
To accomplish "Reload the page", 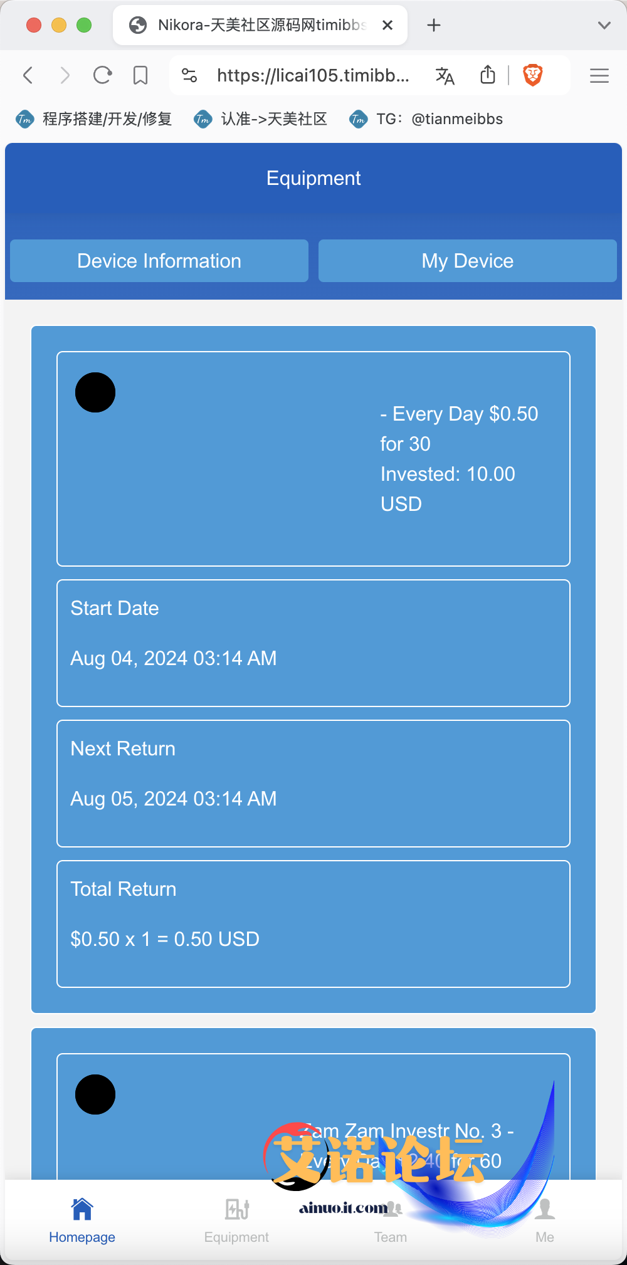I will [102, 75].
